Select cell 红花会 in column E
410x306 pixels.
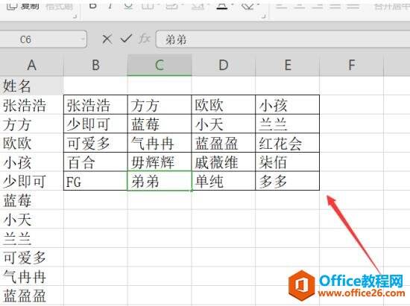pyautogui.click(x=287, y=143)
